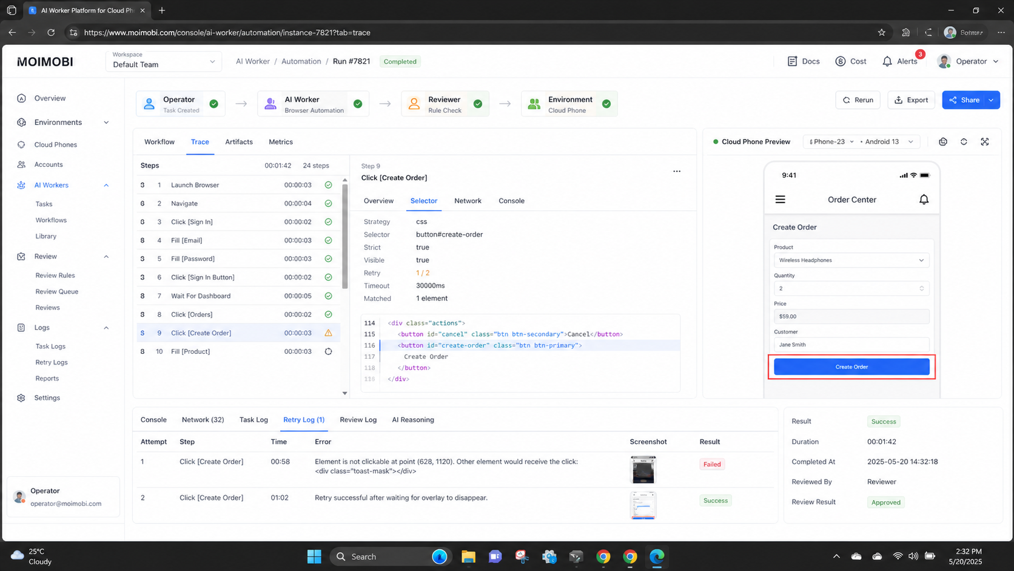Click the Cloud Phones sidebar icon

click(21, 144)
